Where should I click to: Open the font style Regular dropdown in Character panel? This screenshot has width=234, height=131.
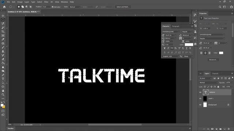point(187,32)
